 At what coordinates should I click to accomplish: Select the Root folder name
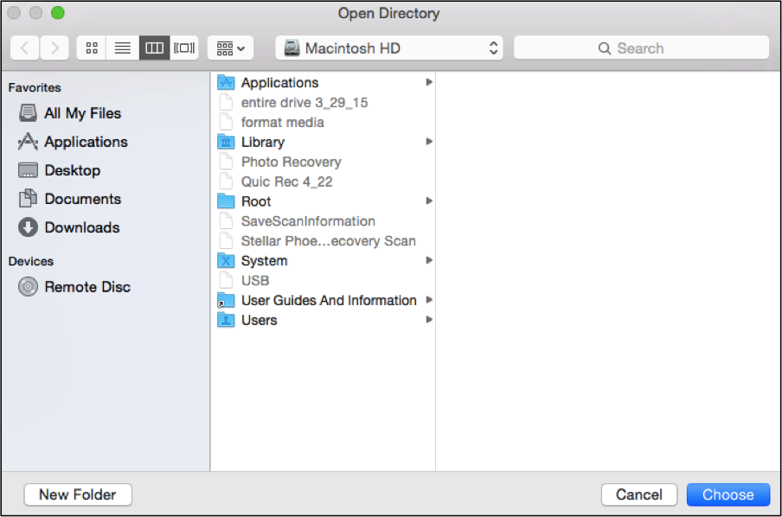tap(256, 201)
